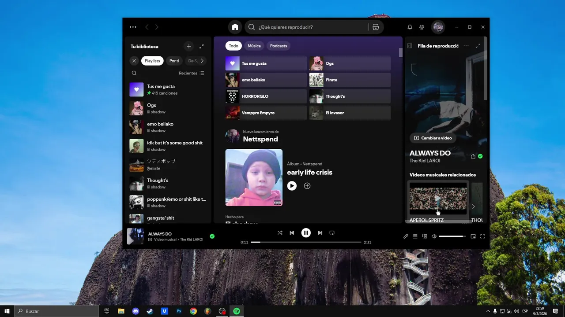This screenshot has width=565, height=317.
Task: Switch to the Podcasts tab
Action: click(279, 46)
